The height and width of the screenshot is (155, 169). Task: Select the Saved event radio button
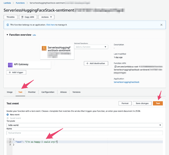coord(8,118)
